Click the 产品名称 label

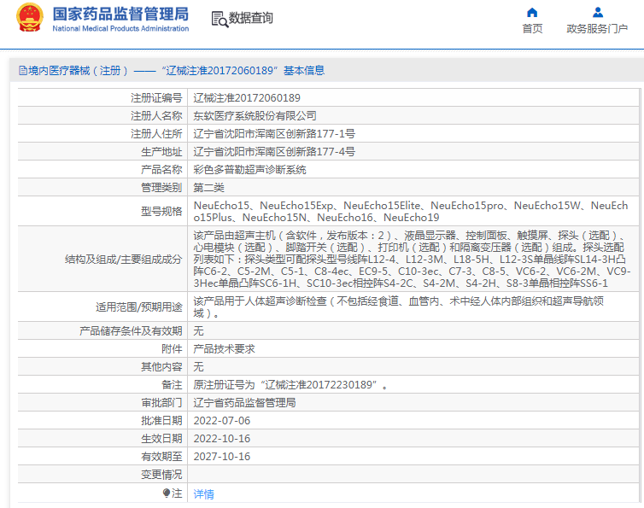(161, 170)
